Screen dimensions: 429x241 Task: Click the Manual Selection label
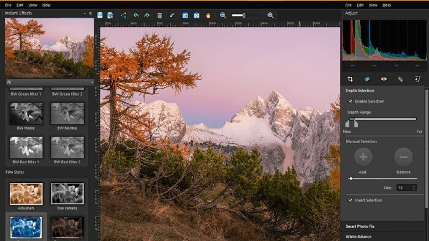[x=361, y=141]
